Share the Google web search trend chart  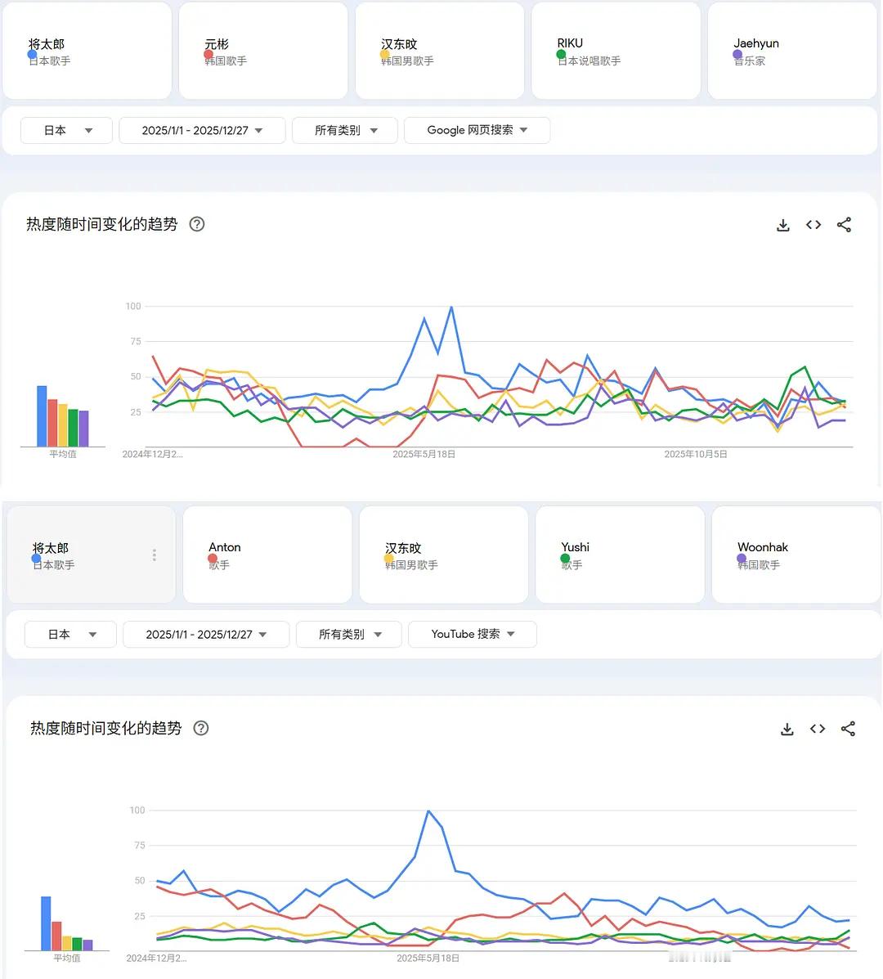[844, 225]
